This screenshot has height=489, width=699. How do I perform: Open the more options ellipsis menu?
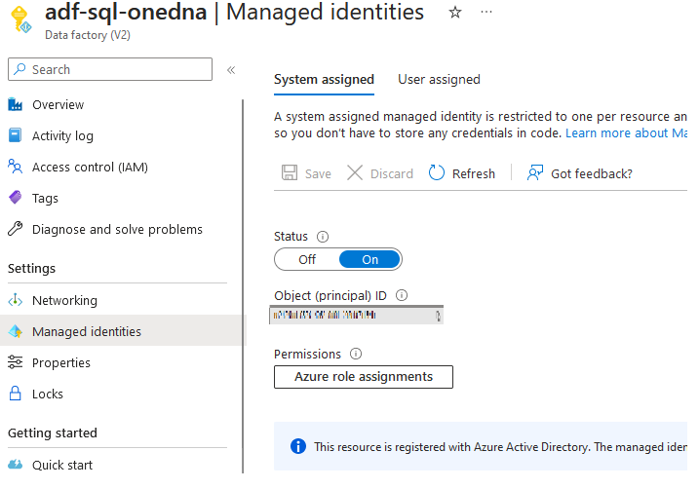(x=486, y=12)
